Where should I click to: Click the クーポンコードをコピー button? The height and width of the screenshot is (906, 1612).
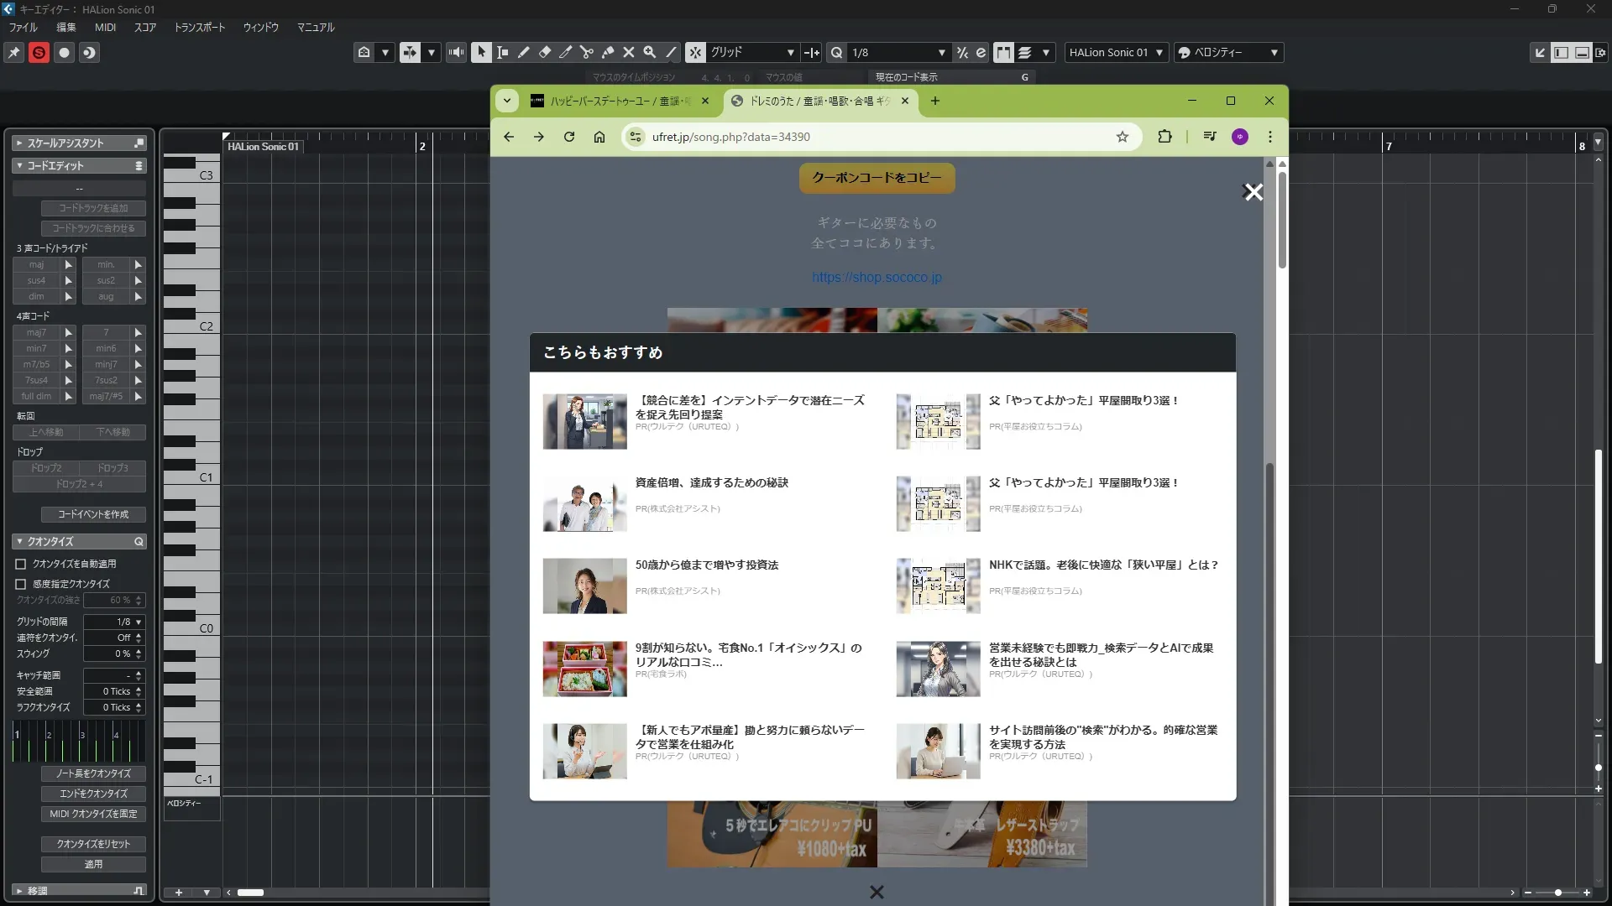(x=877, y=178)
